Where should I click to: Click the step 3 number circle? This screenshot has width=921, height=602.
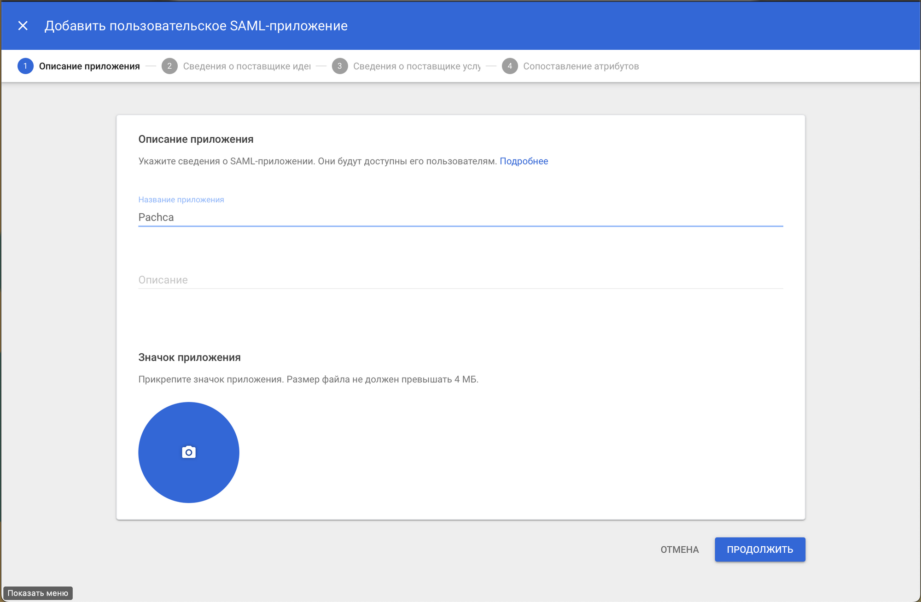(340, 66)
